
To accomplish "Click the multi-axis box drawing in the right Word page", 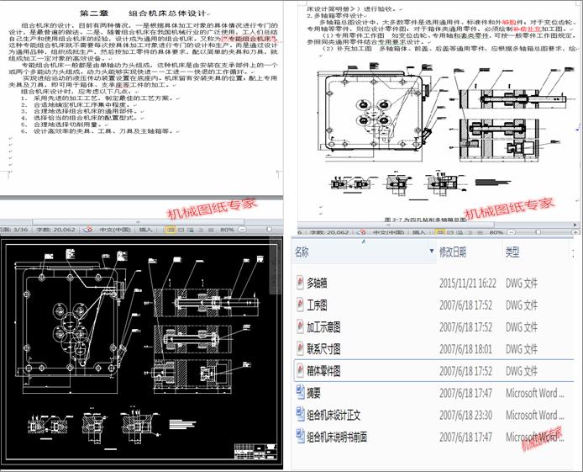I will 446,130.
